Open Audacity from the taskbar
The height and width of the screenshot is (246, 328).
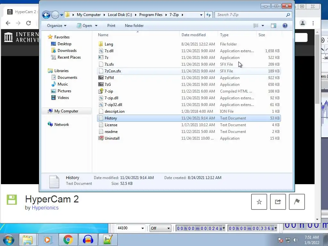tap(88, 240)
